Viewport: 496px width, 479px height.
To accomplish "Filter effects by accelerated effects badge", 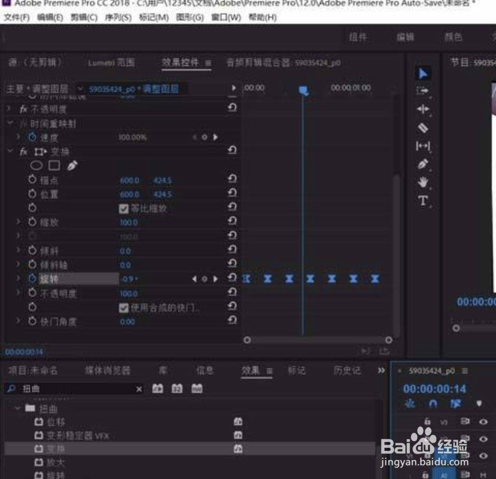I will pos(157,388).
